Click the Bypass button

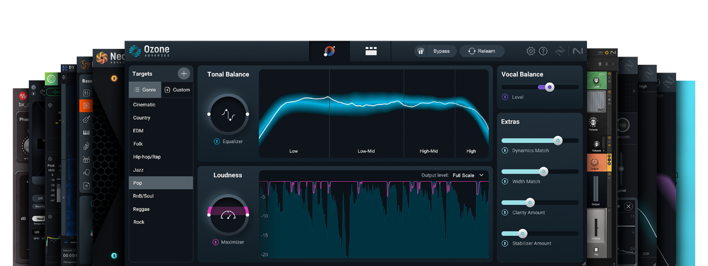pos(435,51)
